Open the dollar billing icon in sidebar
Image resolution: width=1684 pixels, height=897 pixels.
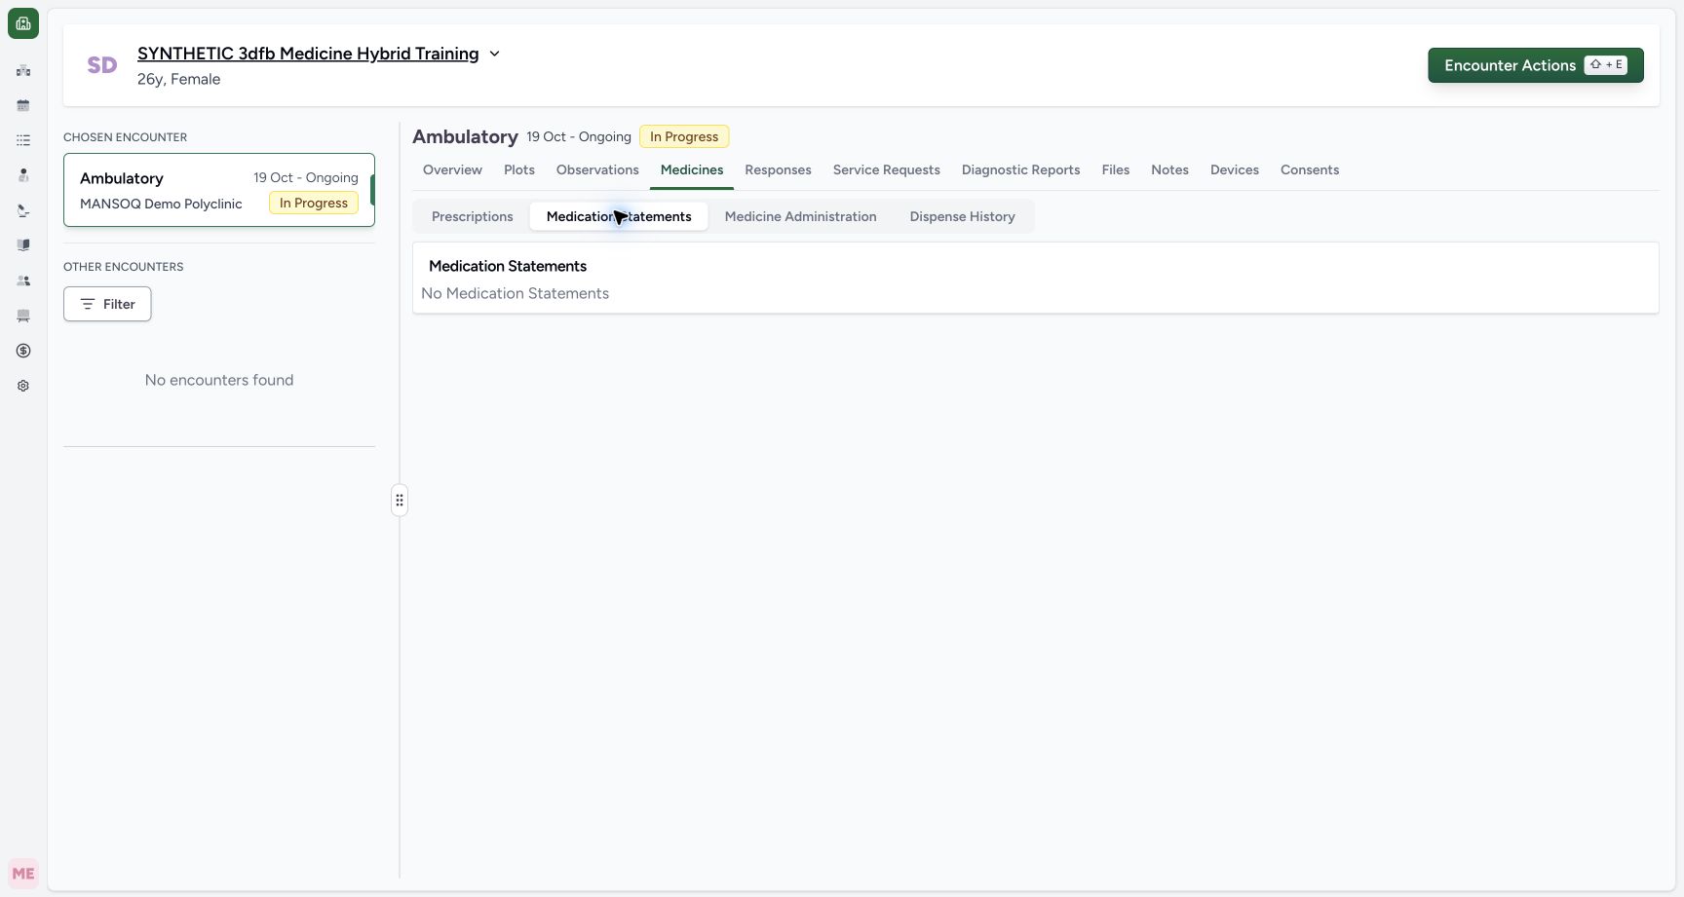[23, 351]
